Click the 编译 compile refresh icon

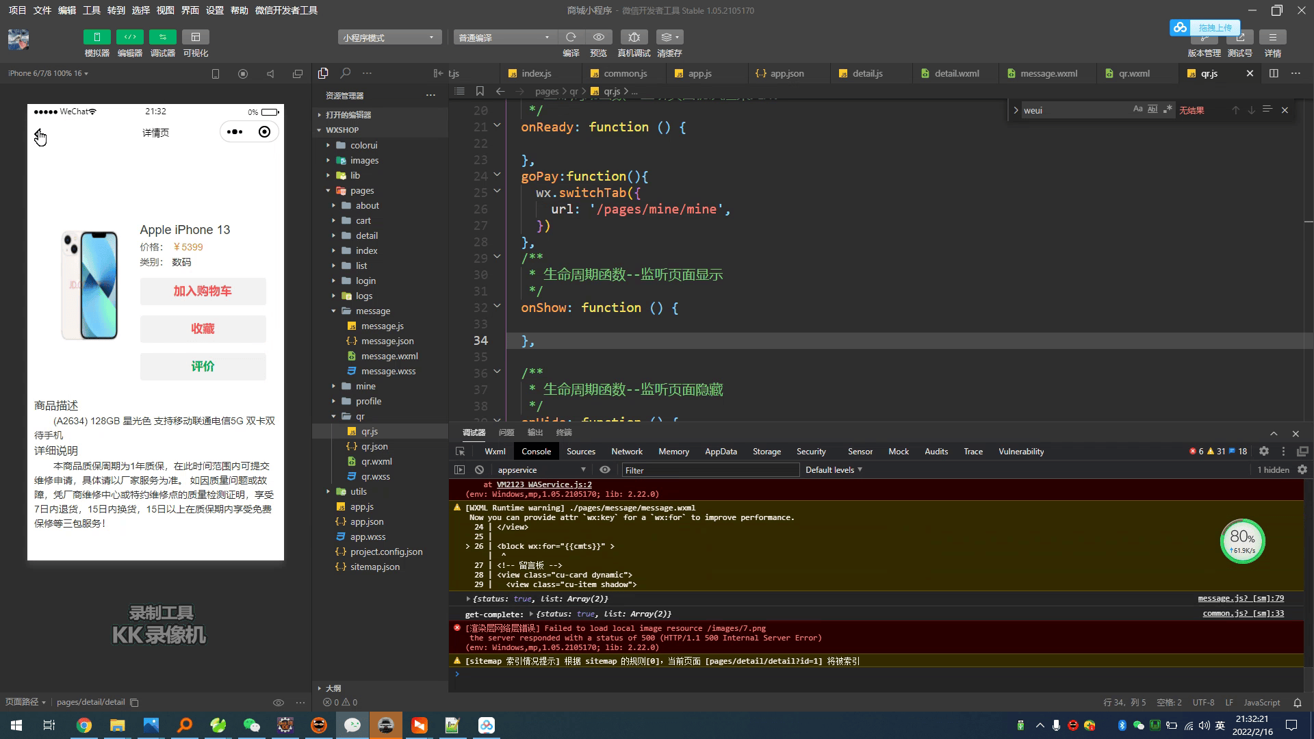tap(571, 37)
